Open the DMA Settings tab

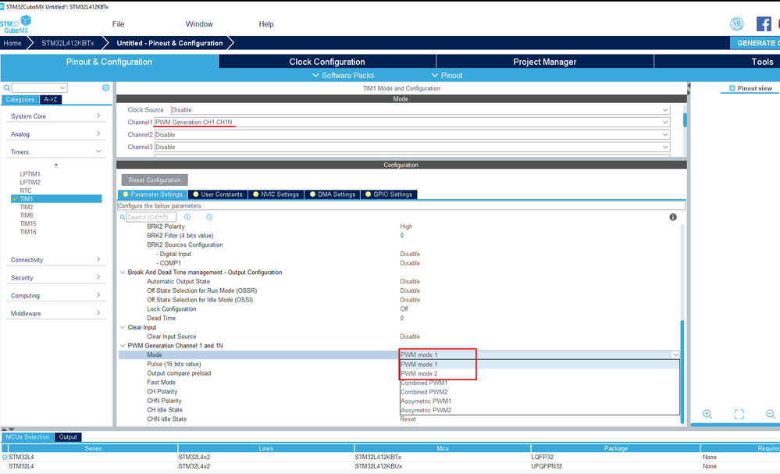coord(333,194)
